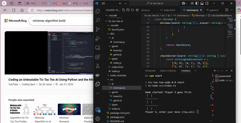
Task: Switch to the PROBLEMS panel tab
Action: tap(150, 71)
